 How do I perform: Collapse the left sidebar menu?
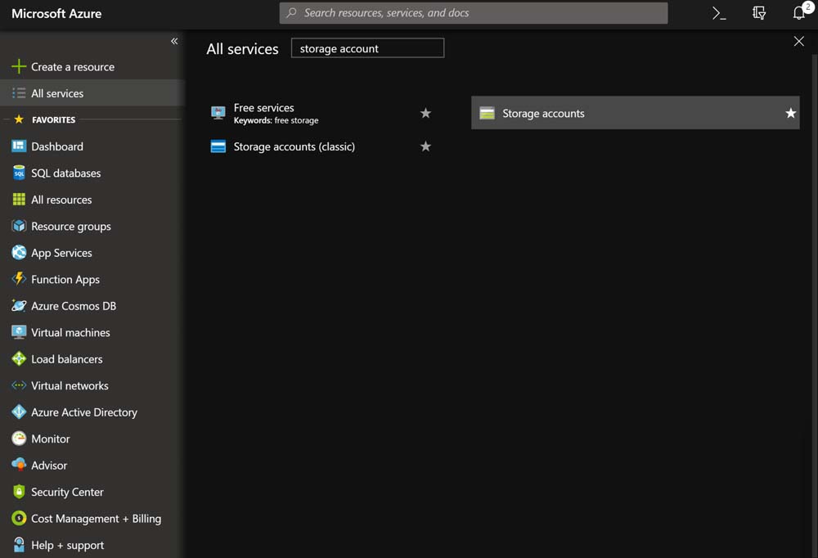point(174,41)
